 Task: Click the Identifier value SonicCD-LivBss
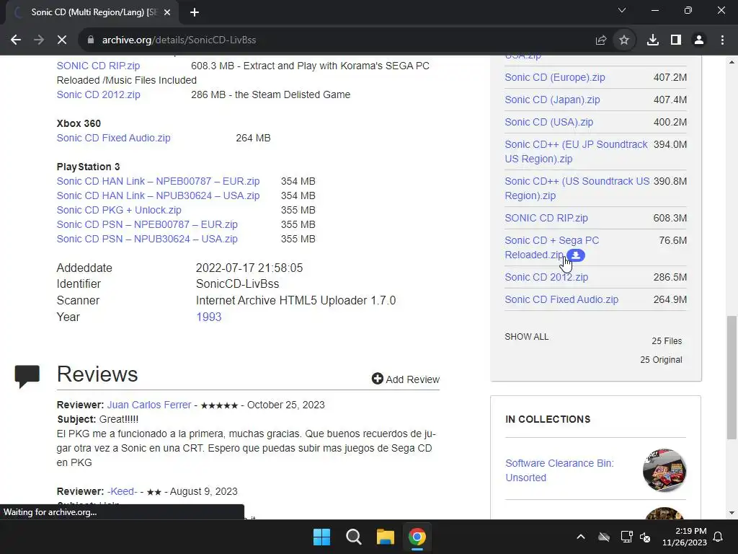point(237,283)
